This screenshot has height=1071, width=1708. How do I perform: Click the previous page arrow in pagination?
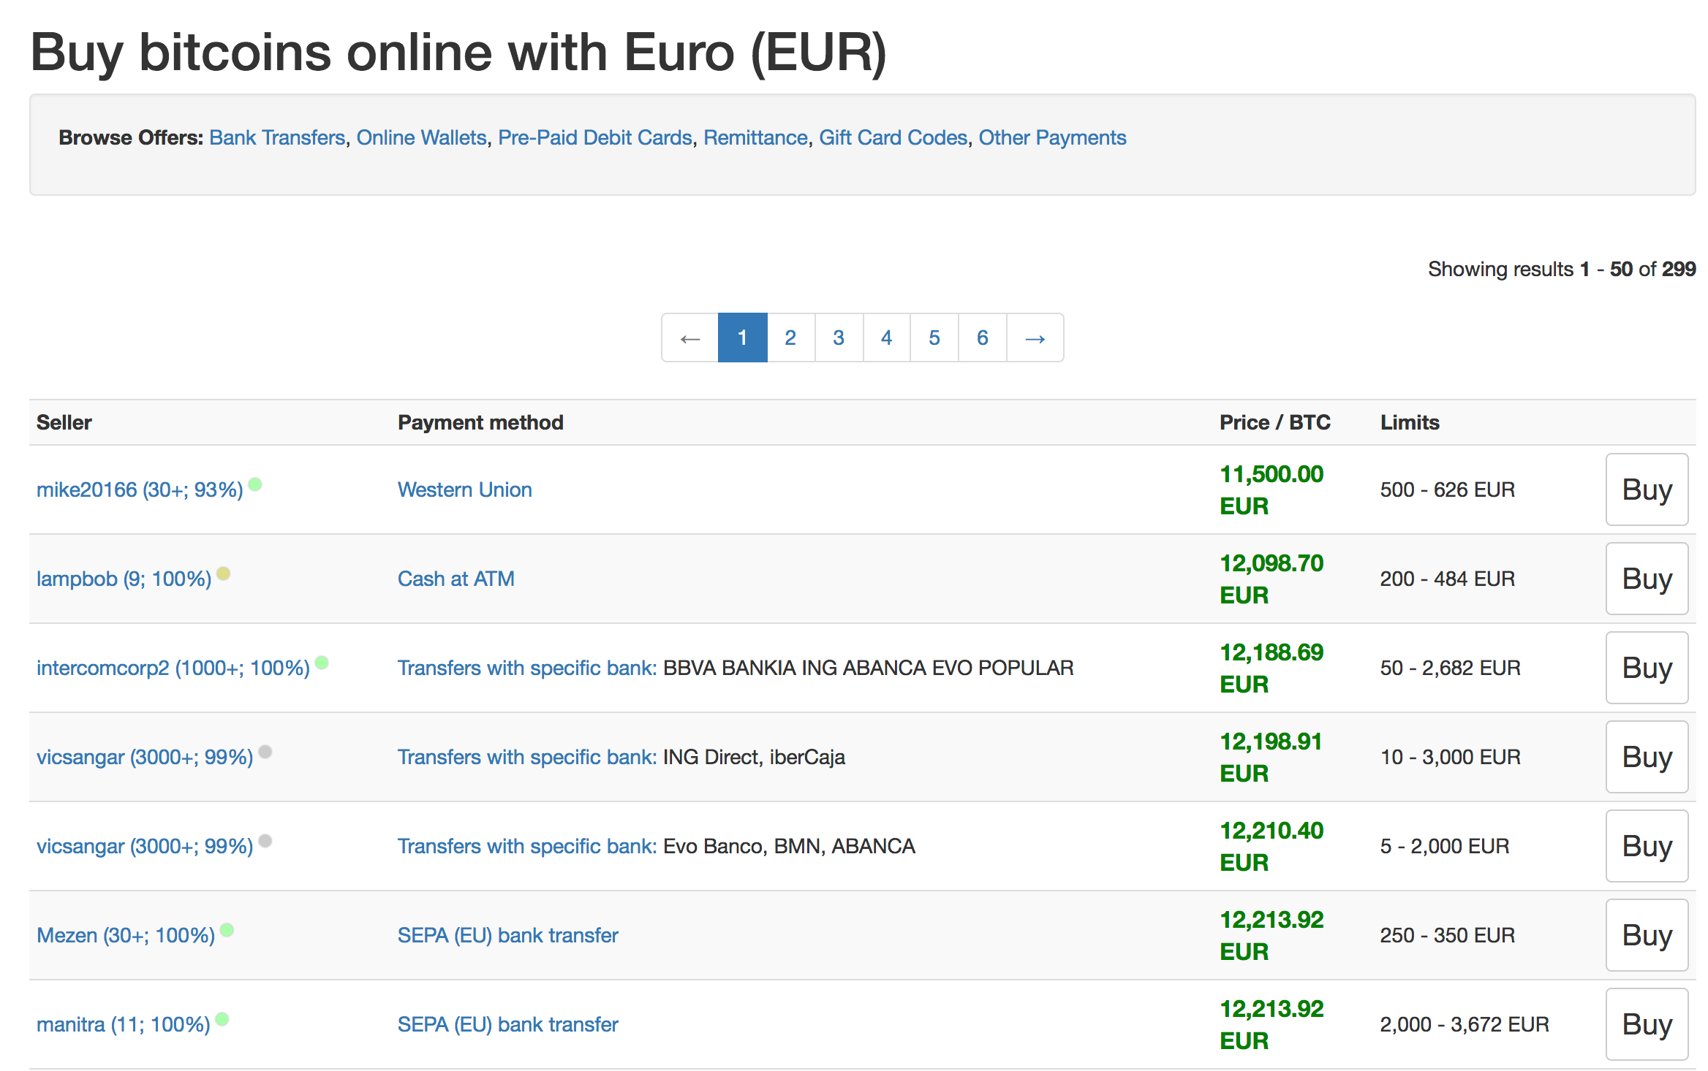click(689, 338)
